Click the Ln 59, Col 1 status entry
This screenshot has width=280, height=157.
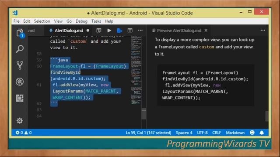pos(148,133)
